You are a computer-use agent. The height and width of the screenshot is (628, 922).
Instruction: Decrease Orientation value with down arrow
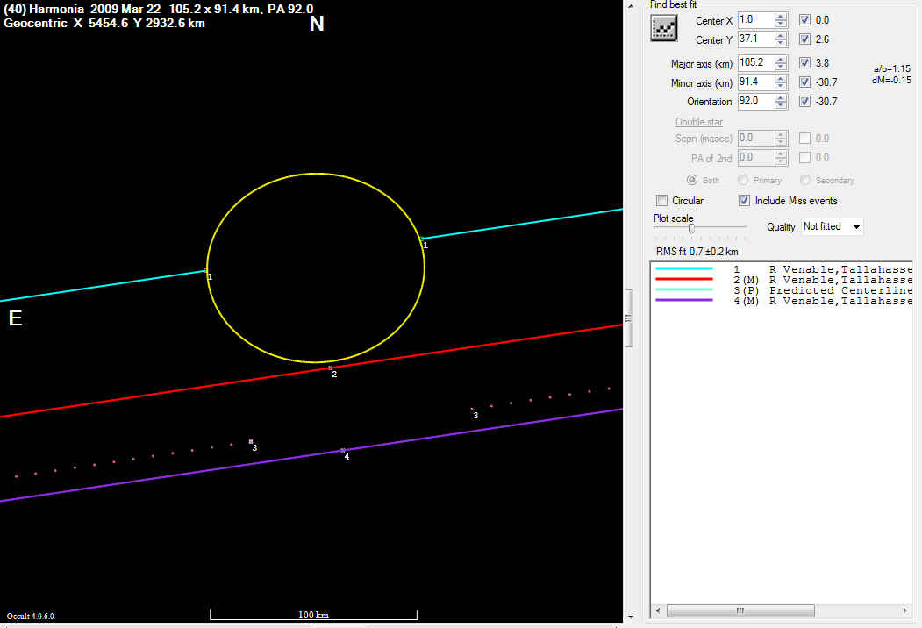(780, 105)
